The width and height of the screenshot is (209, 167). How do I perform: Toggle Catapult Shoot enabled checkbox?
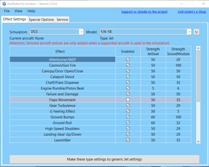[128, 77]
